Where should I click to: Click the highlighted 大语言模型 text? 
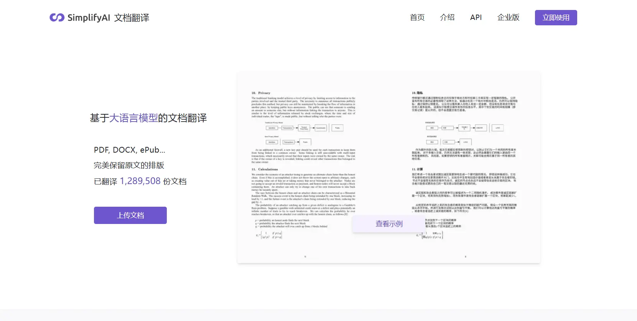pyautogui.click(x=133, y=118)
